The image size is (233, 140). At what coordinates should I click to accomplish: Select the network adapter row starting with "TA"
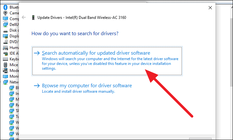pos(14,111)
